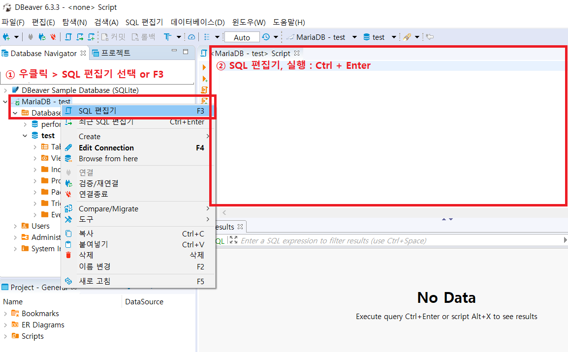Expand the Users folder node
568x352 pixels.
pos(15,226)
